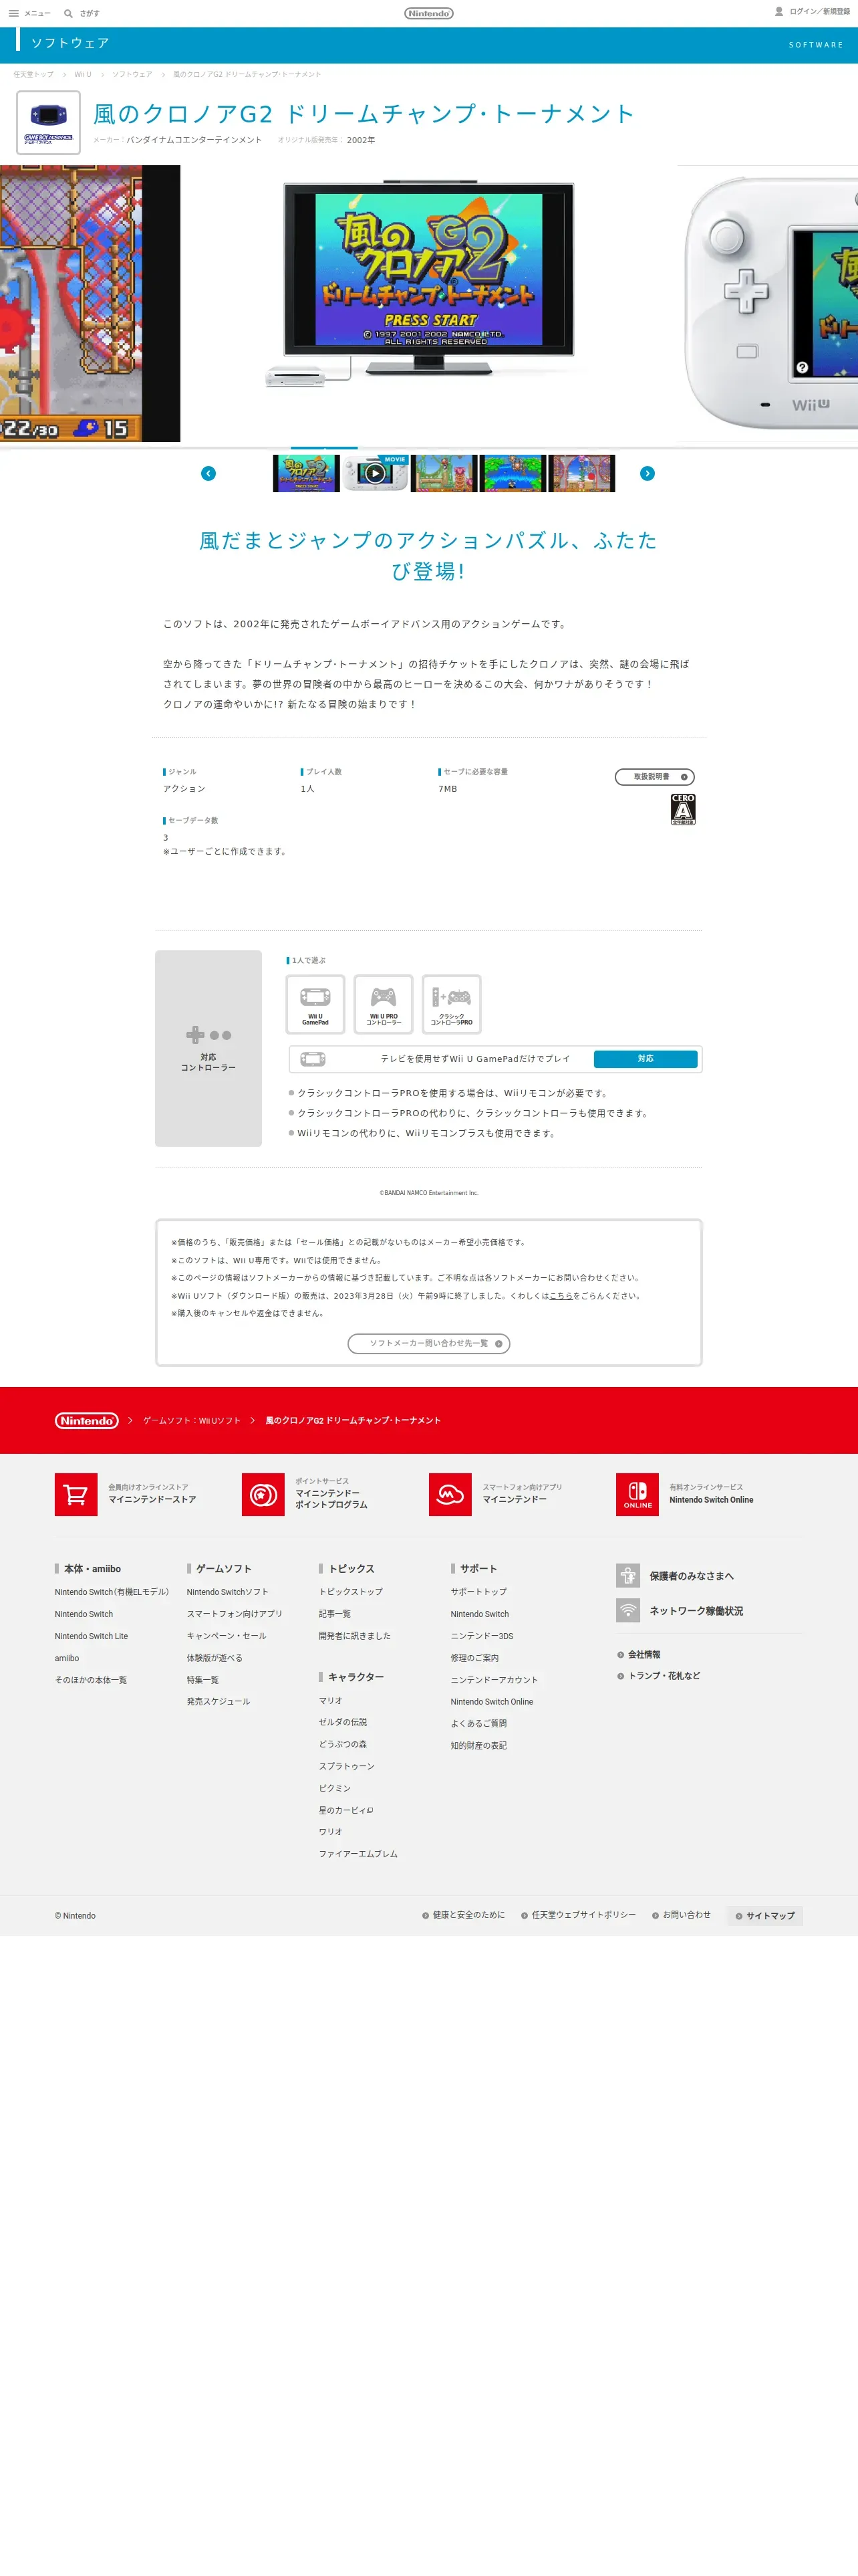Open the キャラクター footer heading
This screenshot has width=858, height=2576.
pos(355,1677)
